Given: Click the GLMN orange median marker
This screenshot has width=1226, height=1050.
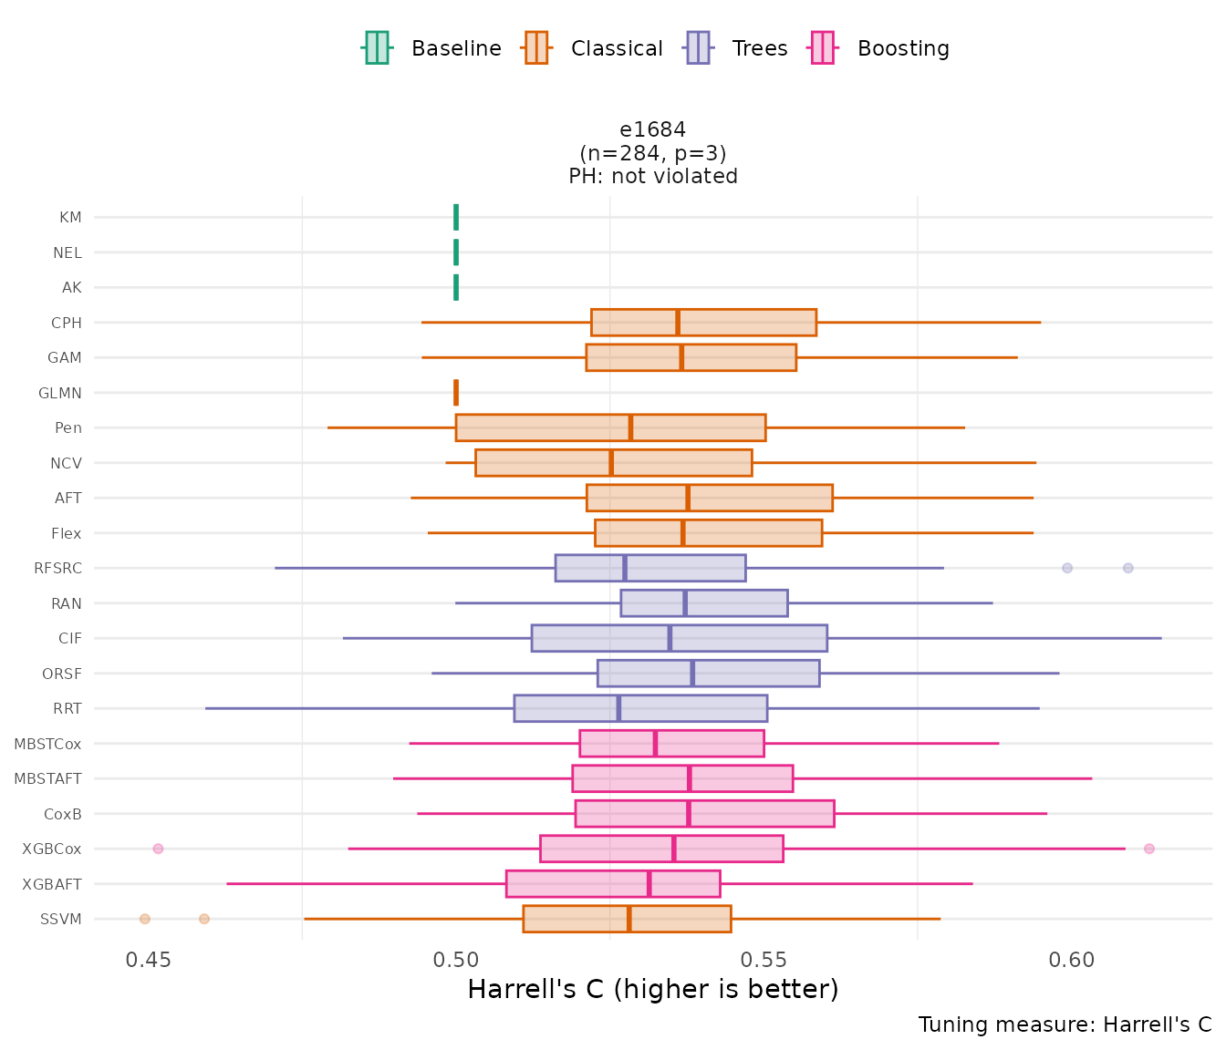Looking at the screenshot, I should [456, 393].
